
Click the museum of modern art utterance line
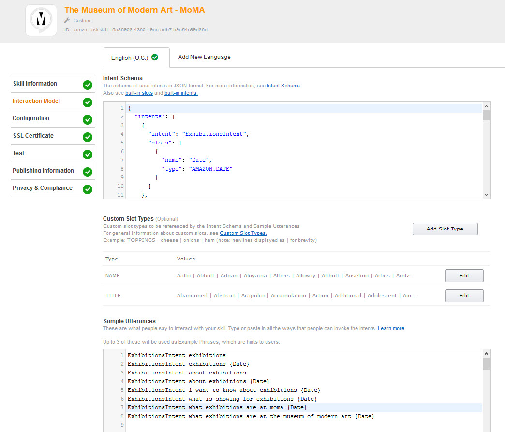251,416
